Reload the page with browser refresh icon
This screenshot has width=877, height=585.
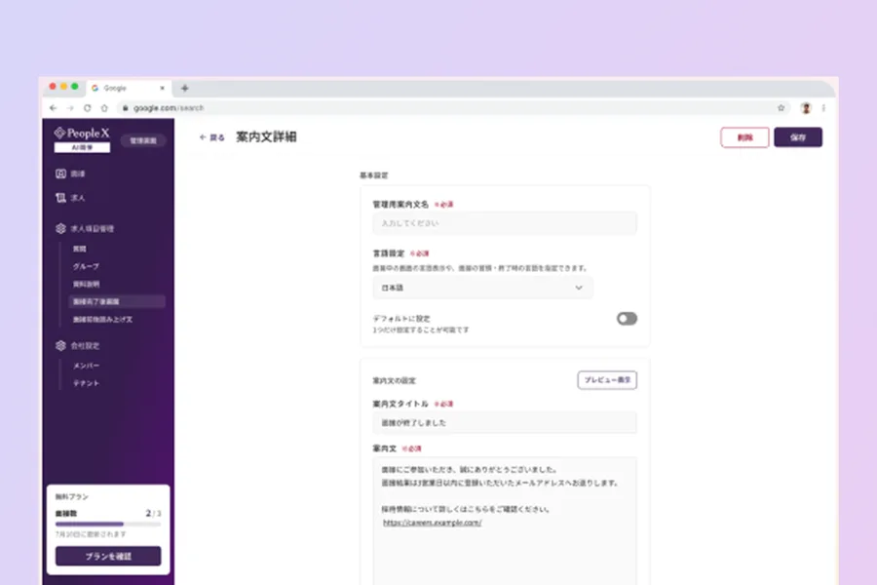(x=88, y=108)
